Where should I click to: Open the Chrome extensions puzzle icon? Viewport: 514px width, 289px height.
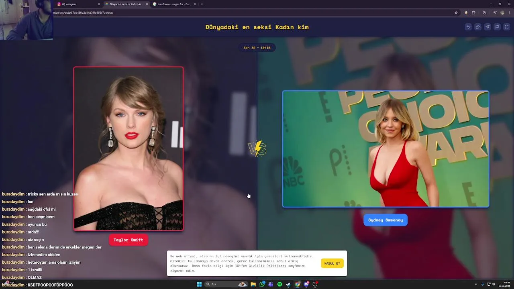tap(473, 12)
